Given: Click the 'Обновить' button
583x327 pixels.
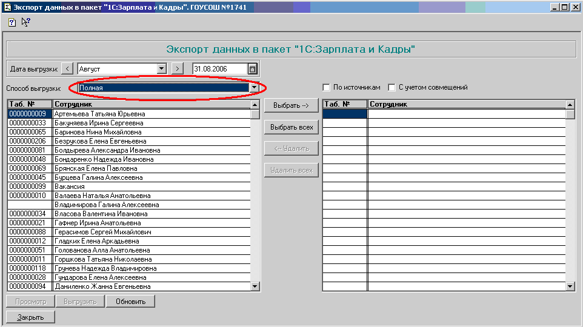Looking at the screenshot, I should click(130, 302).
